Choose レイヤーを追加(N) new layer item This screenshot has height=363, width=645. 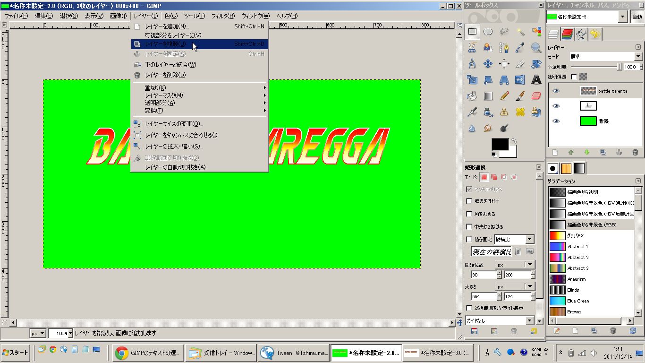click(200, 26)
